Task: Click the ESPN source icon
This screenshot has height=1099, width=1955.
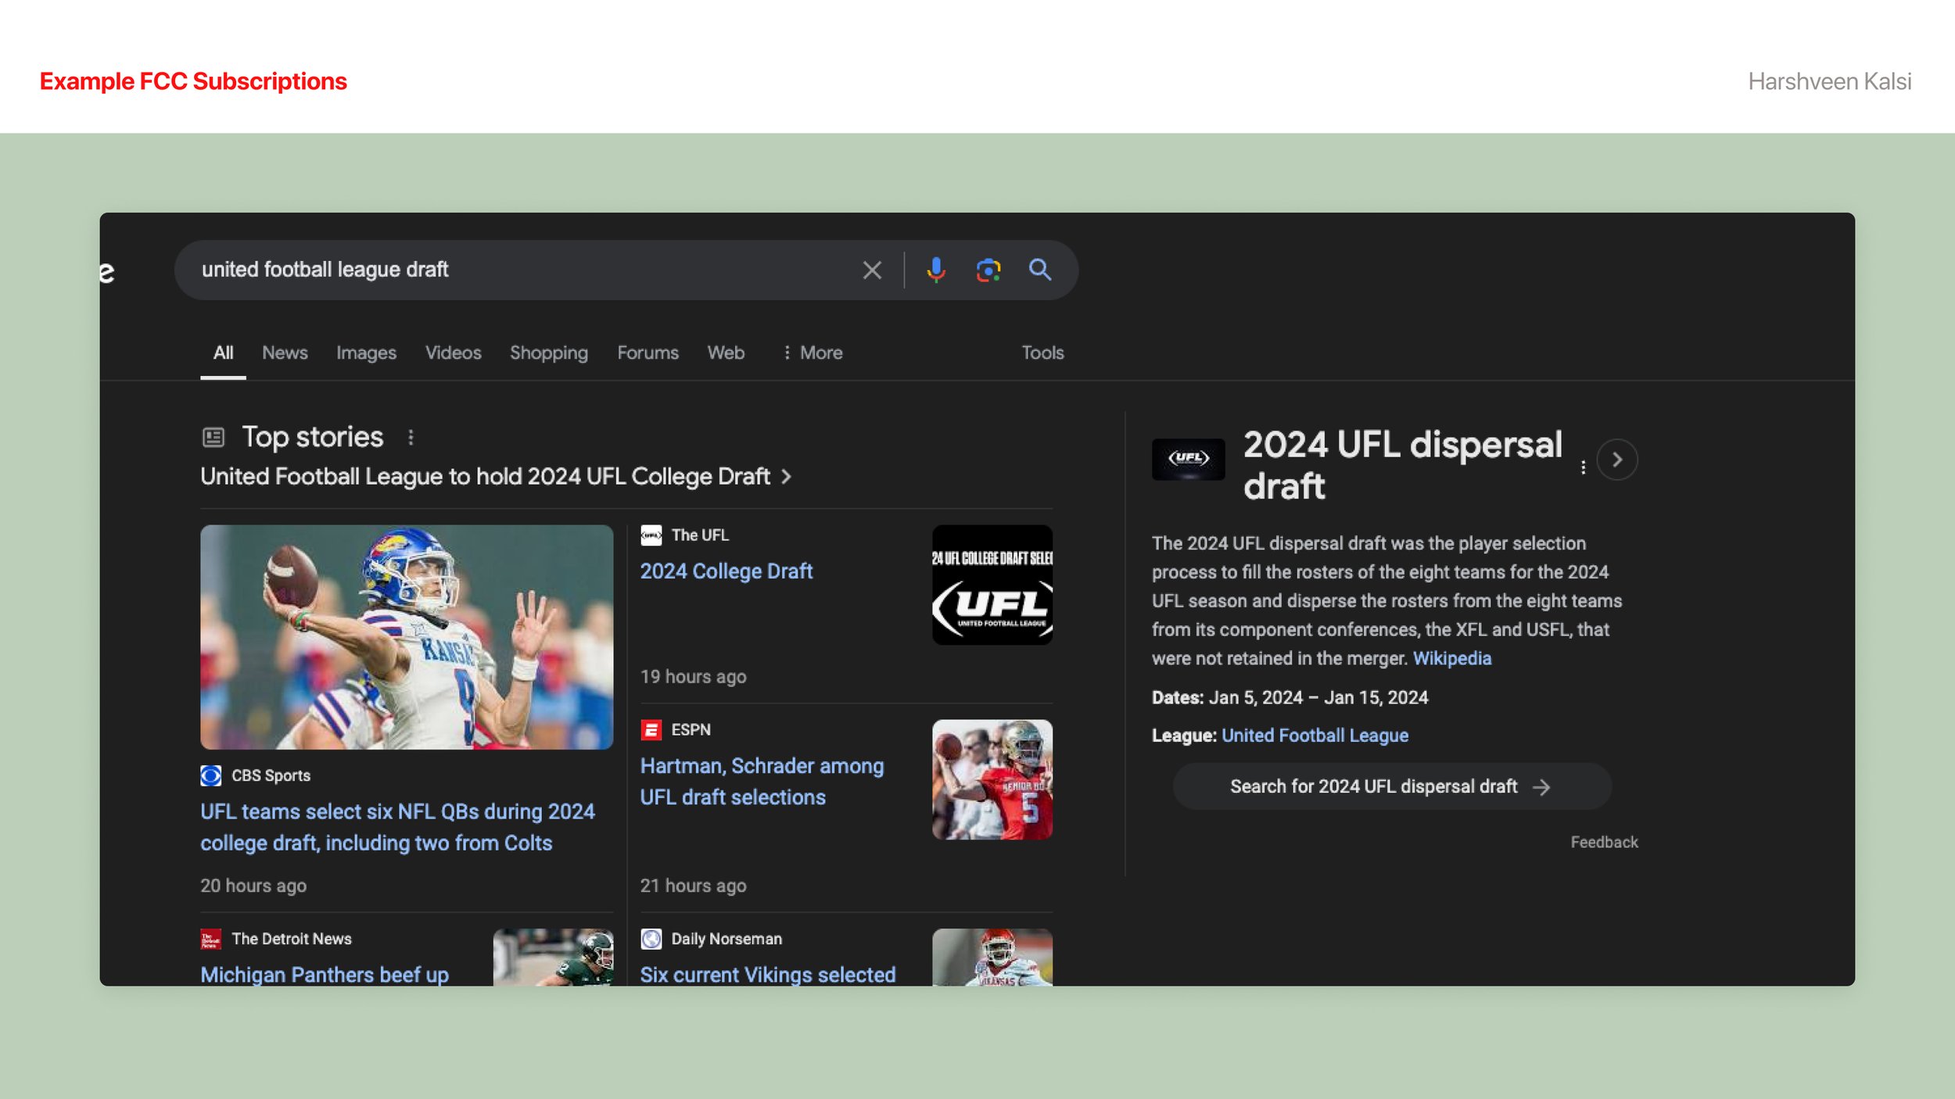Action: (651, 730)
